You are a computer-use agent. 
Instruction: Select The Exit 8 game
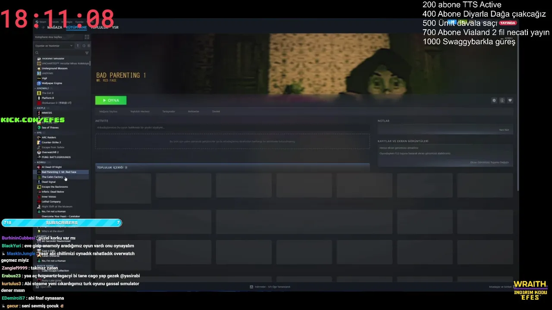tap(47, 93)
